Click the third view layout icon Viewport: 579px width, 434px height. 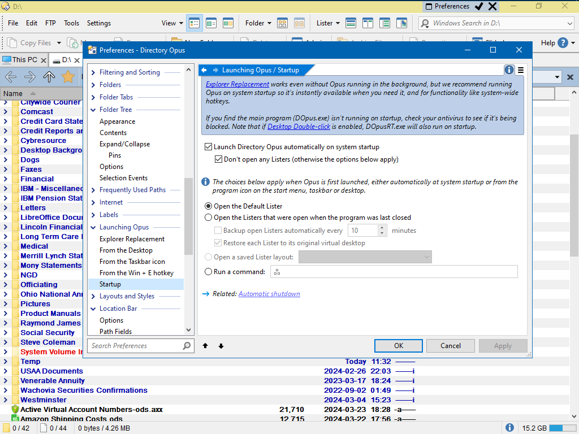point(228,23)
